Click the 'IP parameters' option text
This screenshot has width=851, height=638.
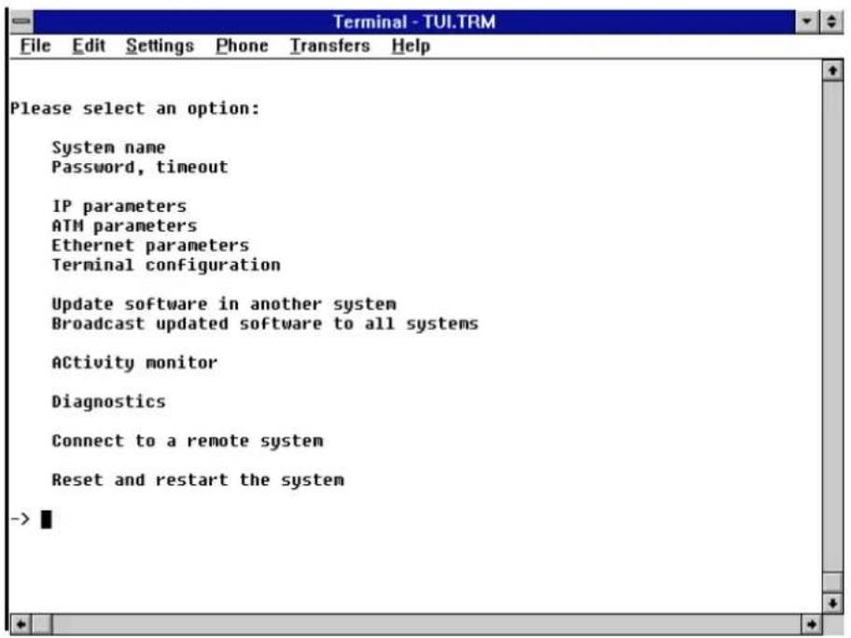pyautogui.click(x=119, y=206)
